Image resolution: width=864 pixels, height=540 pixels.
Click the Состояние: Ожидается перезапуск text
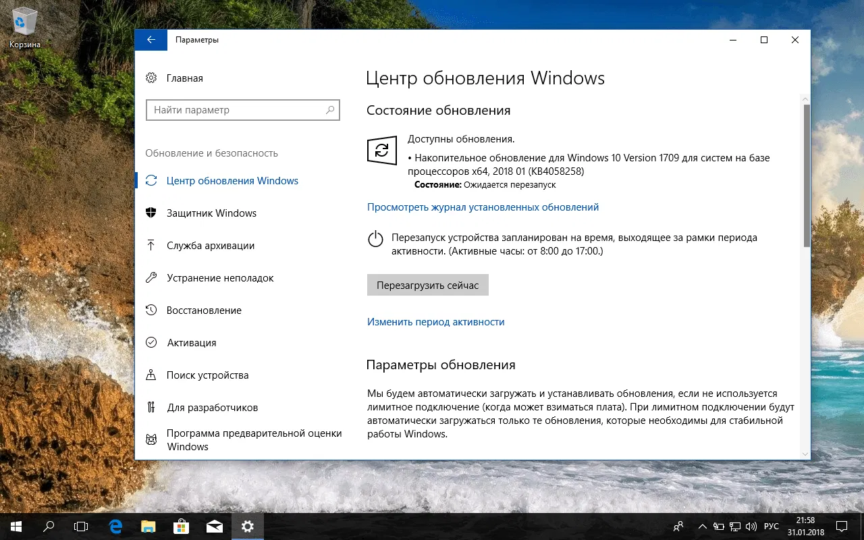[x=485, y=184]
